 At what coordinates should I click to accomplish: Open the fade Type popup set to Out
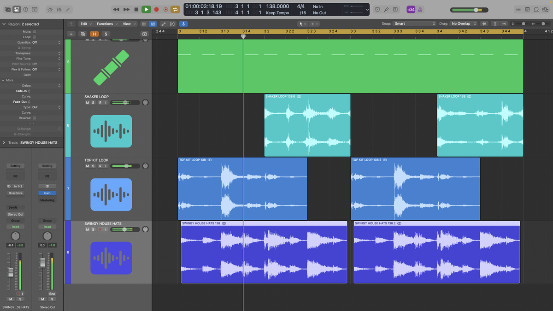coord(46,107)
